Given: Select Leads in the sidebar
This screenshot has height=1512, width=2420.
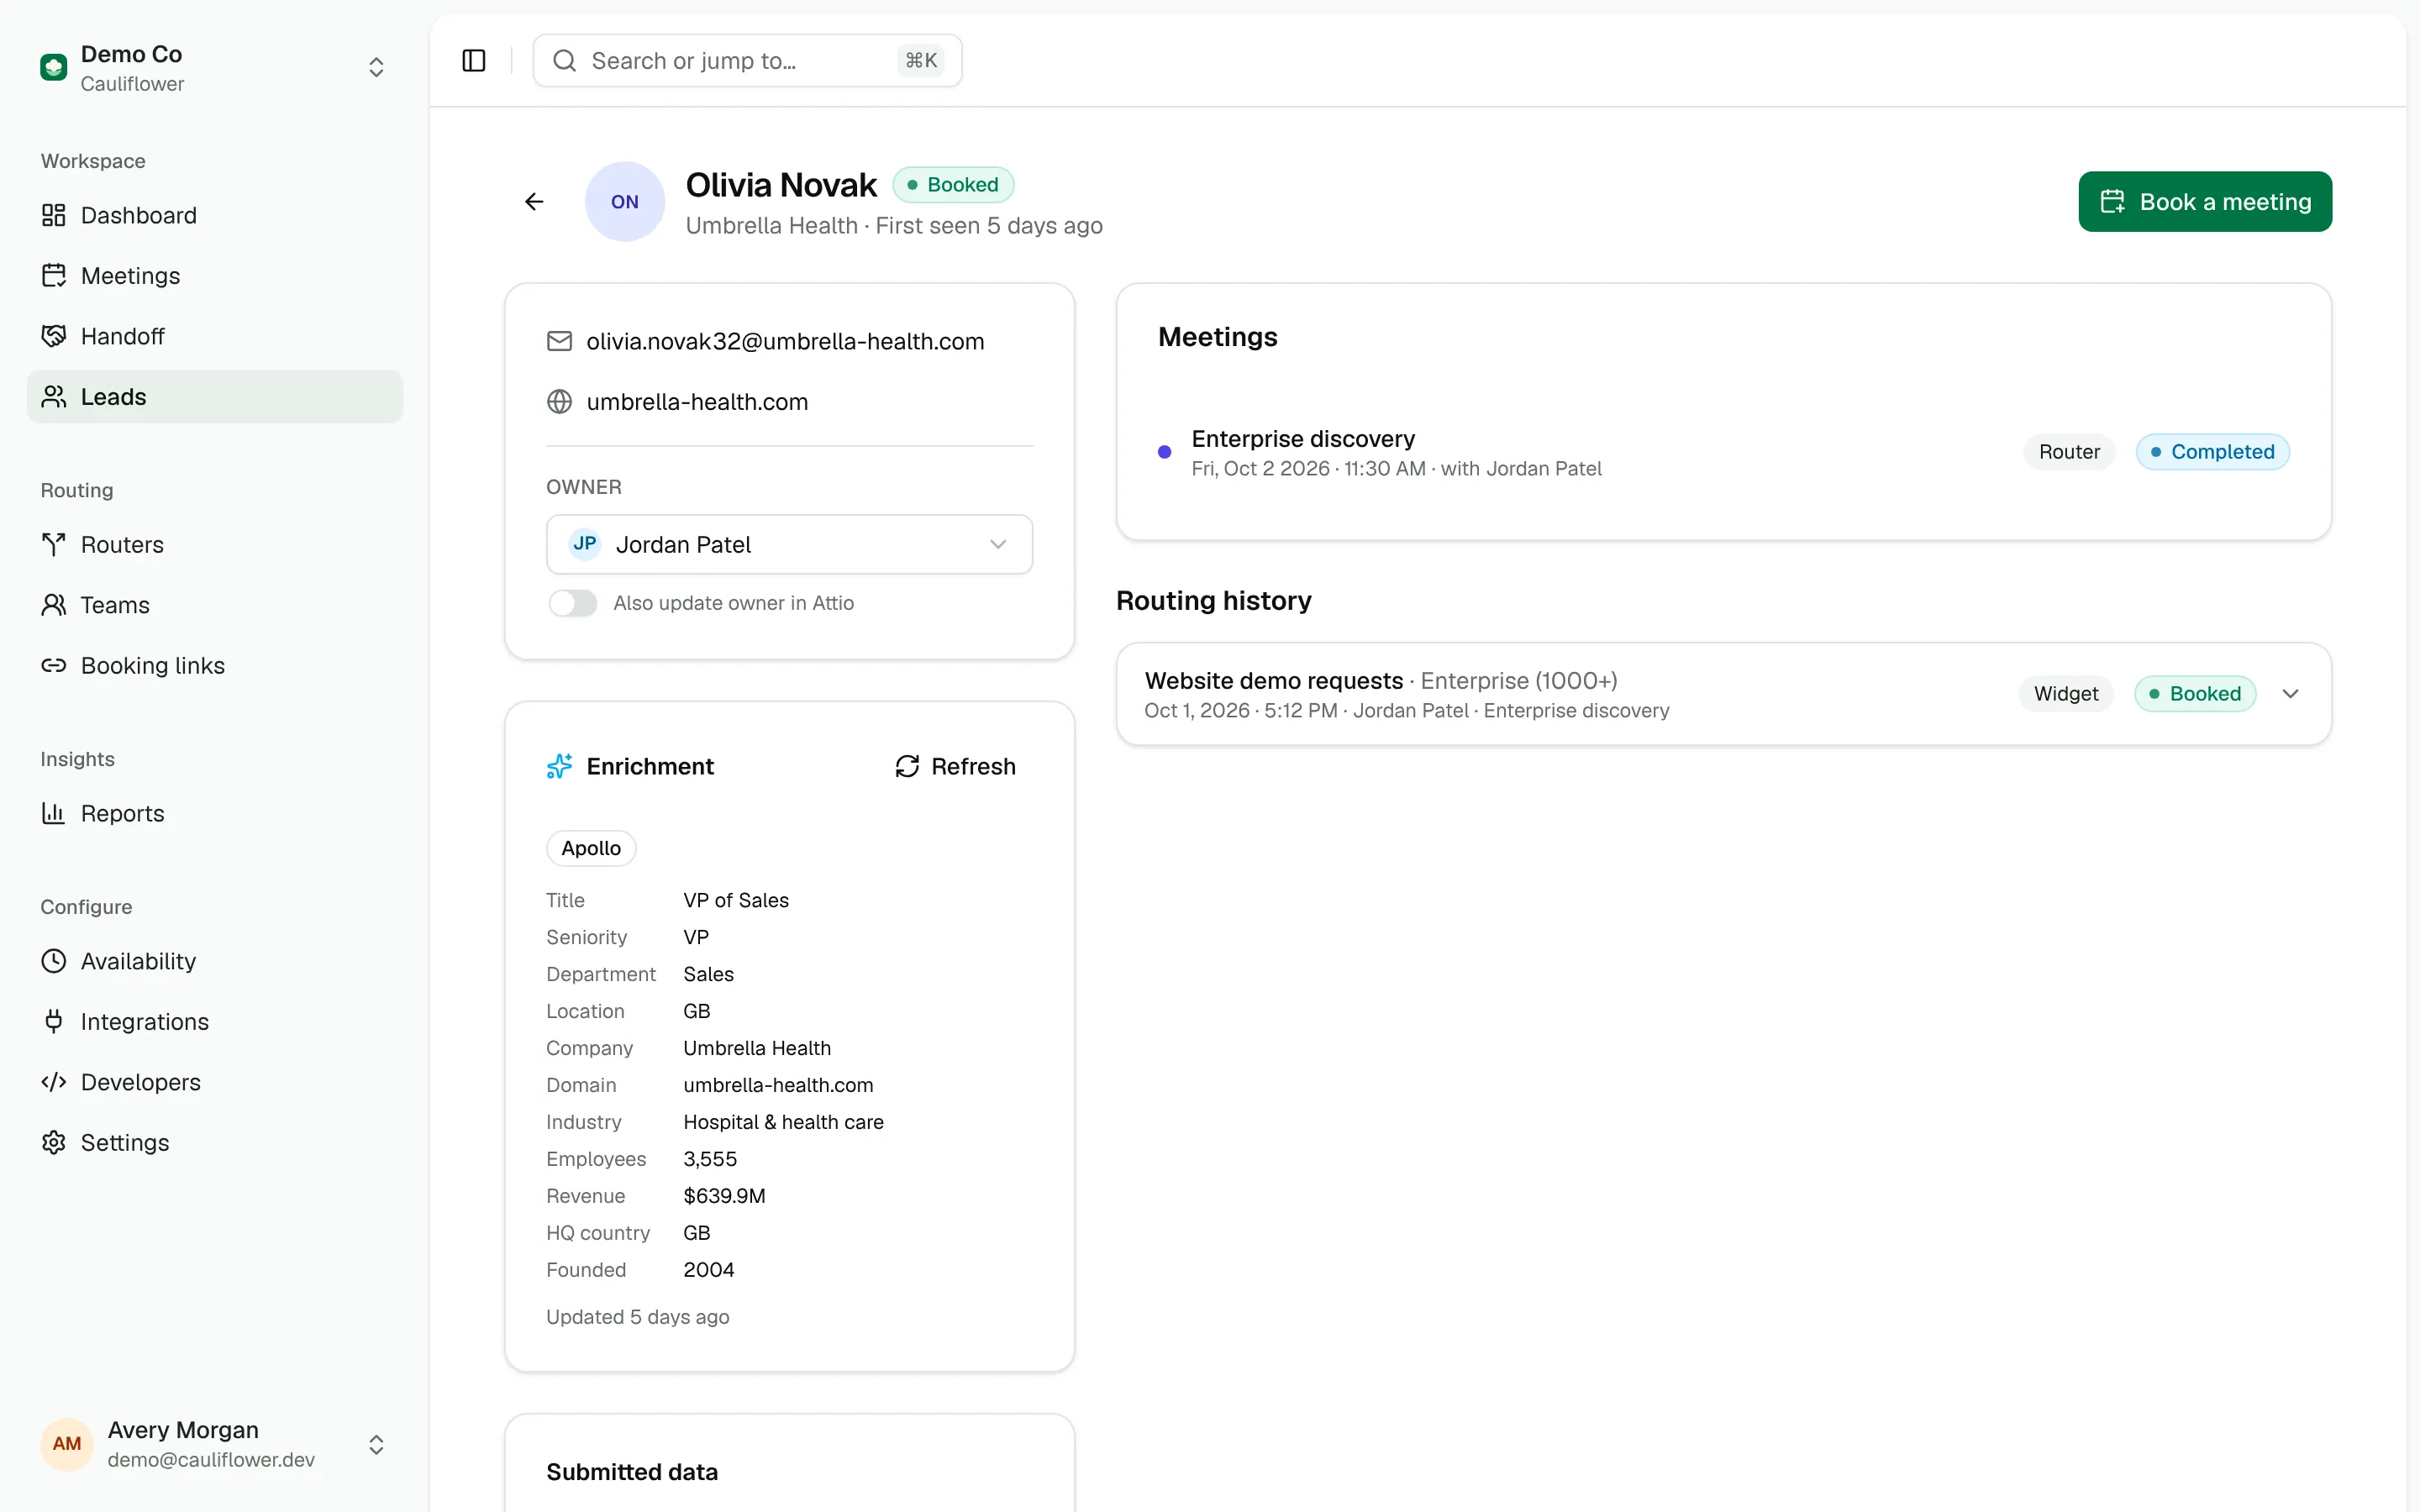Looking at the screenshot, I should pos(214,397).
